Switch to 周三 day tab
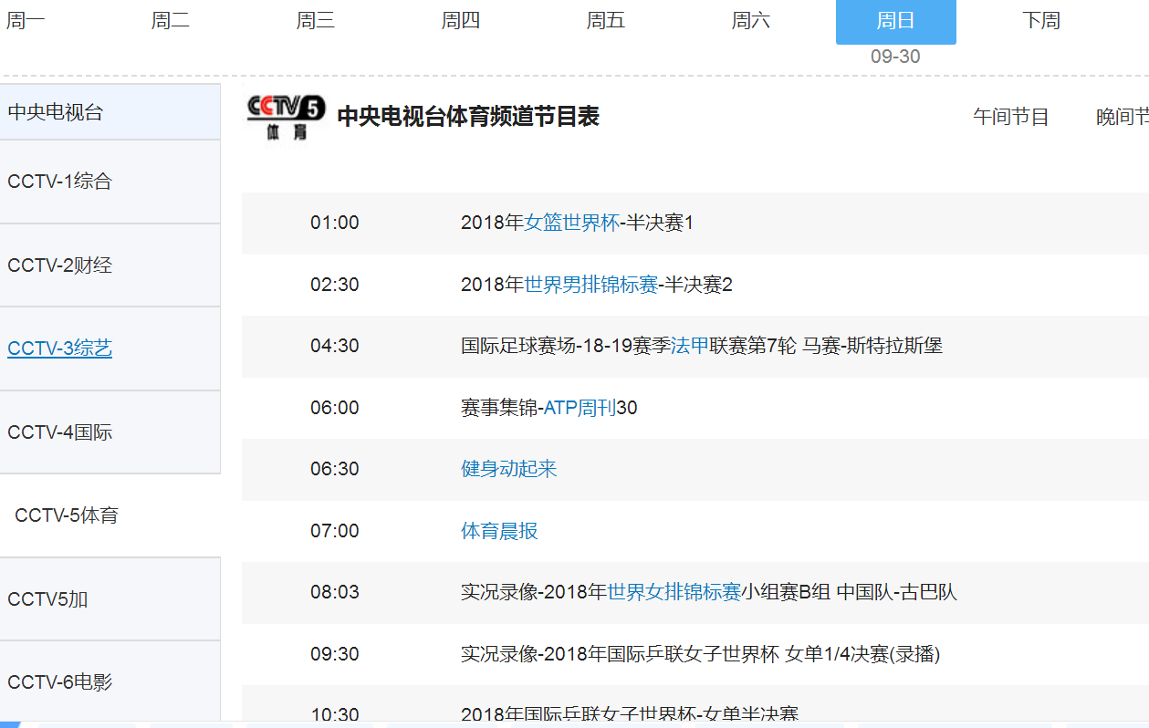1149x728 pixels. tap(316, 20)
